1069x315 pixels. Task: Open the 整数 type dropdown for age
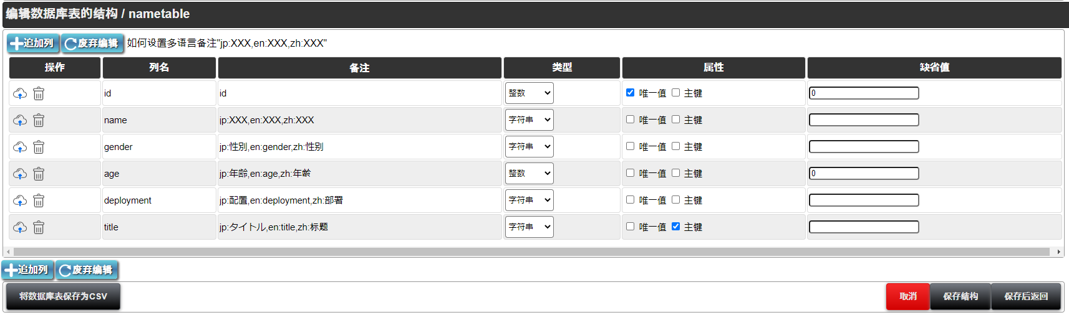pyautogui.click(x=529, y=174)
